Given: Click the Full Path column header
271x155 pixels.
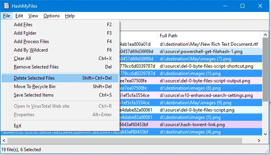Looking at the screenshot, I should tap(209, 36).
